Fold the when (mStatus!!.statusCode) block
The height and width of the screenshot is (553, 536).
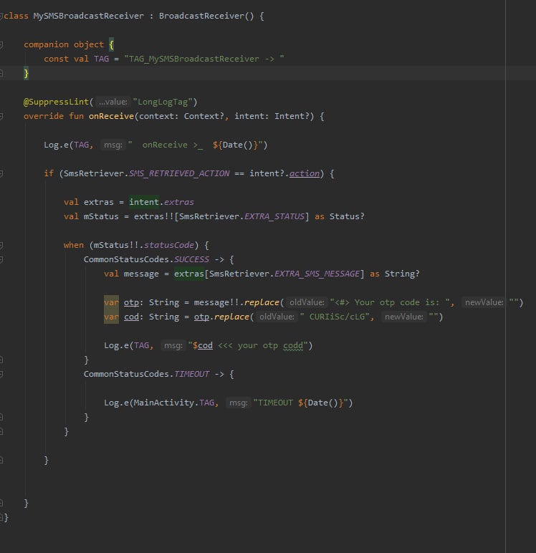(1, 245)
